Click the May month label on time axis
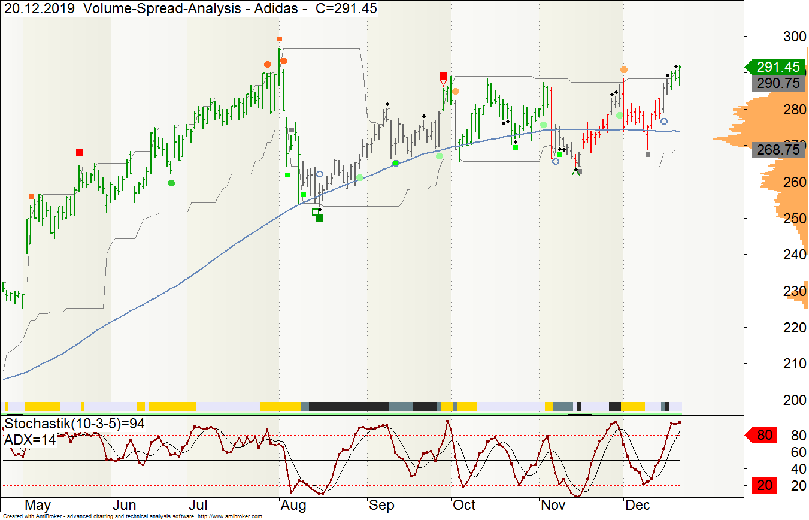Image resolution: width=809 pixels, height=520 pixels. 38,505
